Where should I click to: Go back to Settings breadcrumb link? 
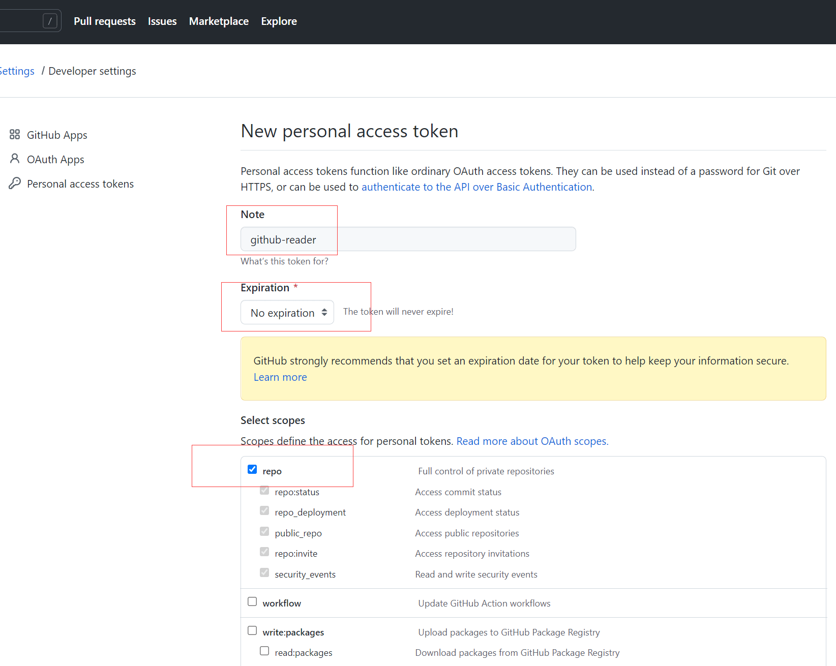pyautogui.click(x=17, y=71)
